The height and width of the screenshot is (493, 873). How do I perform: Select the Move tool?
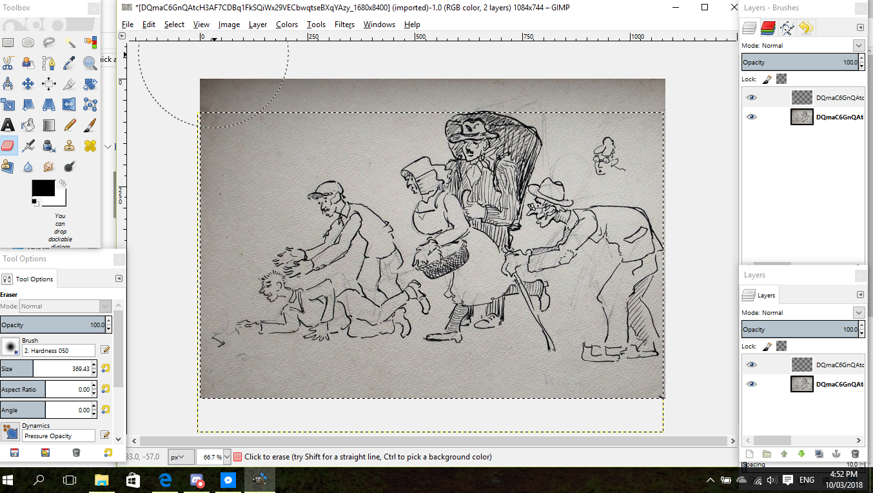coord(28,84)
